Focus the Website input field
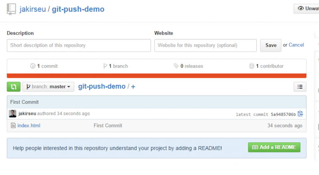319x175 pixels. [205, 45]
